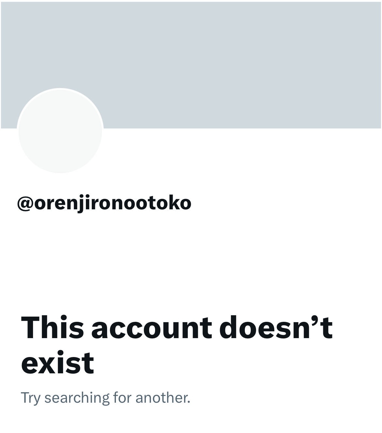Click the word "exist" in the heading
The image size is (382, 433).
pyautogui.click(x=57, y=363)
